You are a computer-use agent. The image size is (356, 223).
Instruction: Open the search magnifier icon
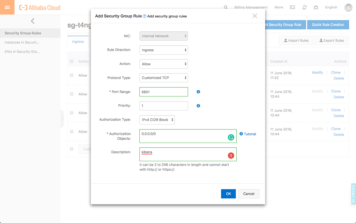point(226,7)
